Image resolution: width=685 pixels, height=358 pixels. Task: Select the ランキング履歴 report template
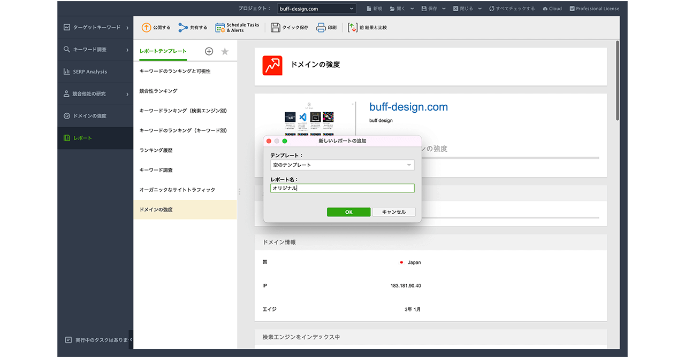pos(156,150)
